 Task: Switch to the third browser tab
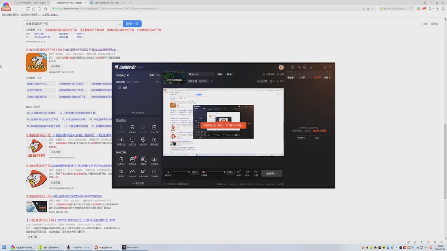click(x=107, y=3)
